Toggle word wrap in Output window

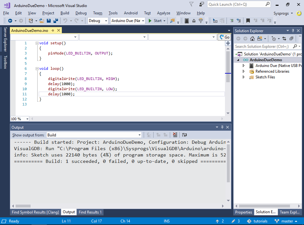coord(185,135)
